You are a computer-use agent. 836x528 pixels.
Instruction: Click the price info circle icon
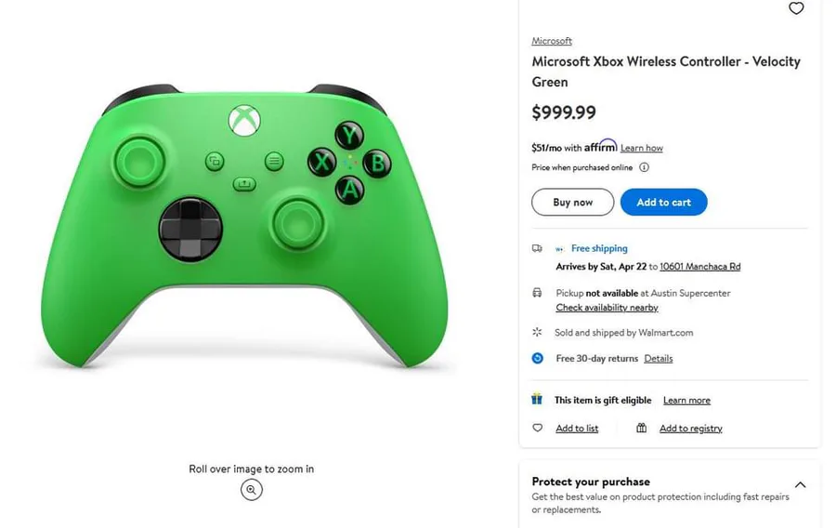coord(644,167)
